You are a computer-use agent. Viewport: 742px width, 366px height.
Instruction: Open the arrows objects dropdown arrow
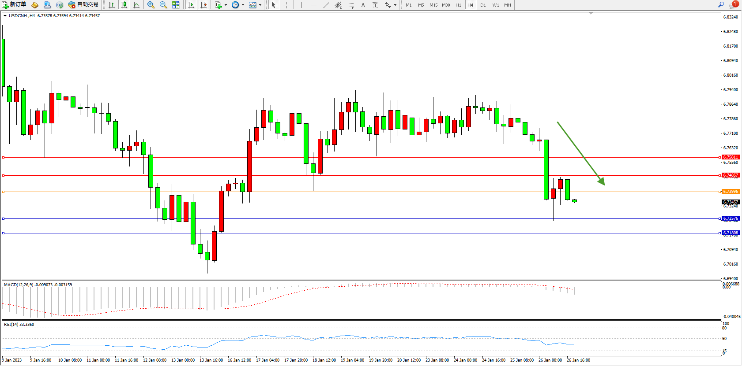[395, 5]
